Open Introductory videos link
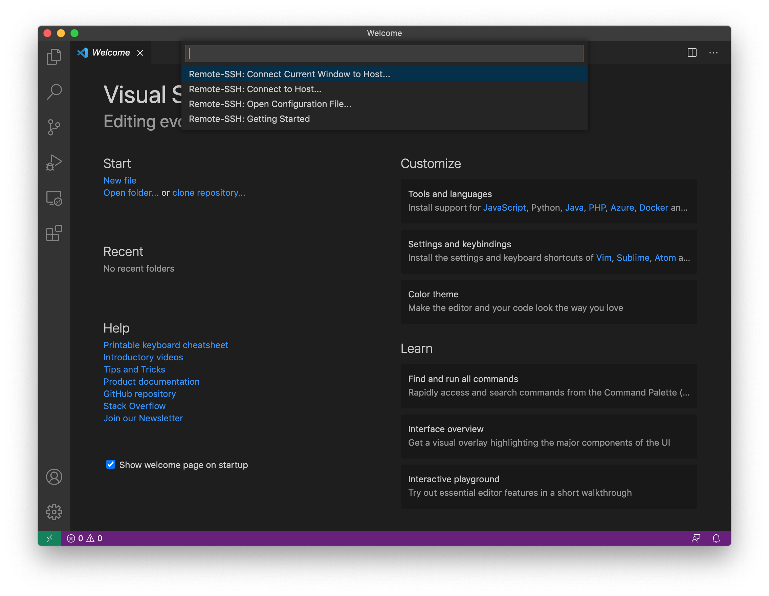This screenshot has width=769, height=596. click(143, 357)
